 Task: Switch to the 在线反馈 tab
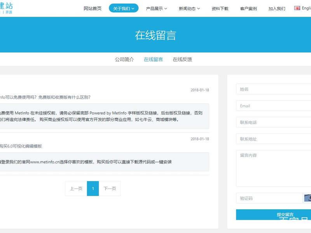(x=182, y=59)
